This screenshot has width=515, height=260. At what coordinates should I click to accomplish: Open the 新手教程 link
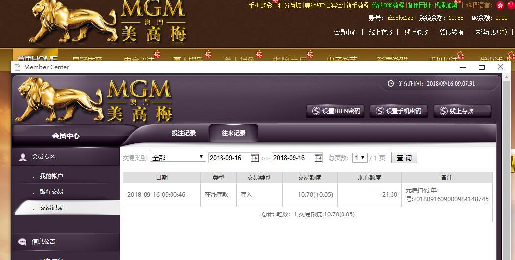tap(357, 5)
